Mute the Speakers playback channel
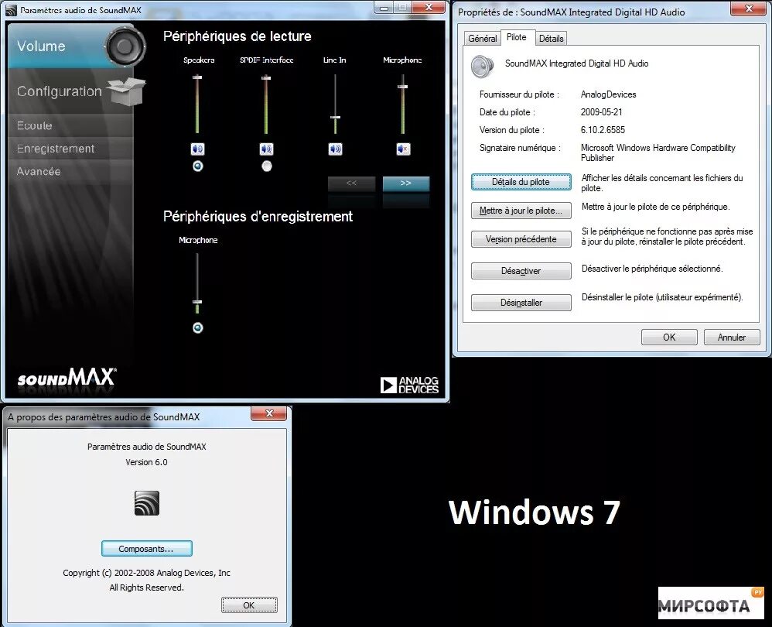Image resolution: width=772 pixels, height=627 pixels. 197,149
